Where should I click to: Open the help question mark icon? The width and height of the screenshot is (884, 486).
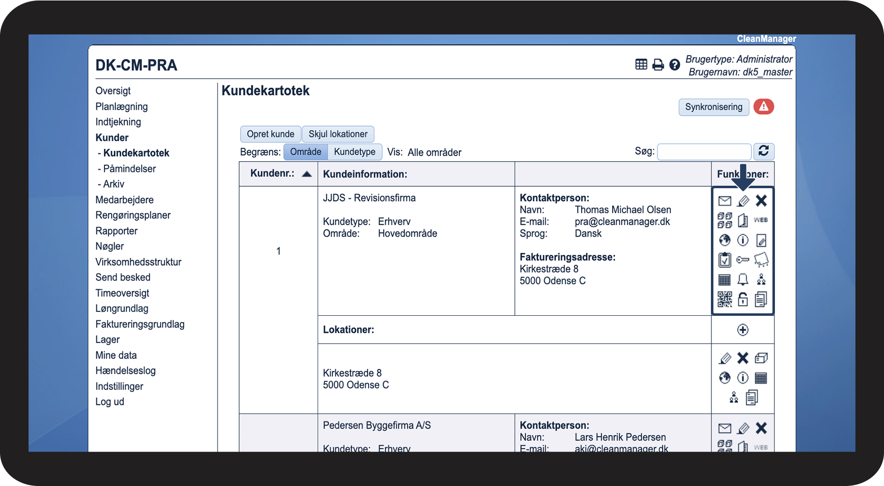pyautogui.click(x=674, y=65)
